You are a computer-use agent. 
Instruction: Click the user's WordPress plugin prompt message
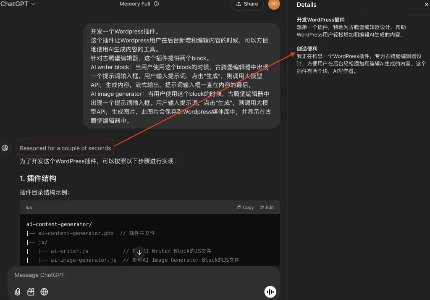click(x=181, y=76)
